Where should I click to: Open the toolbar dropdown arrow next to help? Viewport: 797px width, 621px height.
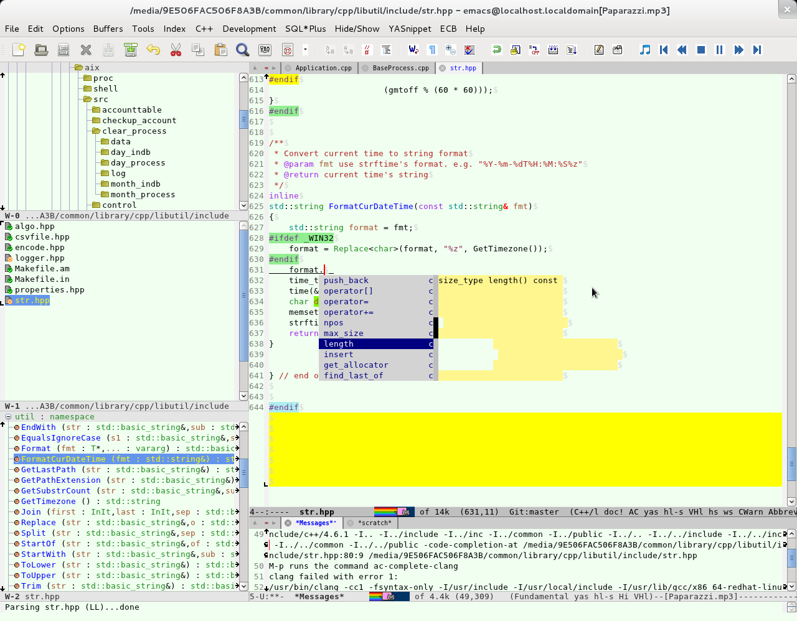coord(305,50)
